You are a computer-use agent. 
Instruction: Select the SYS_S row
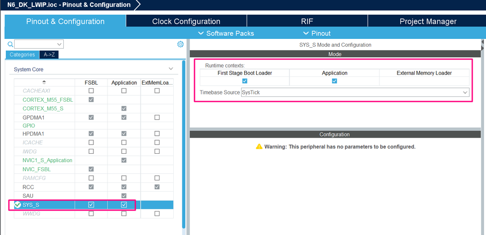pos(93,205)
